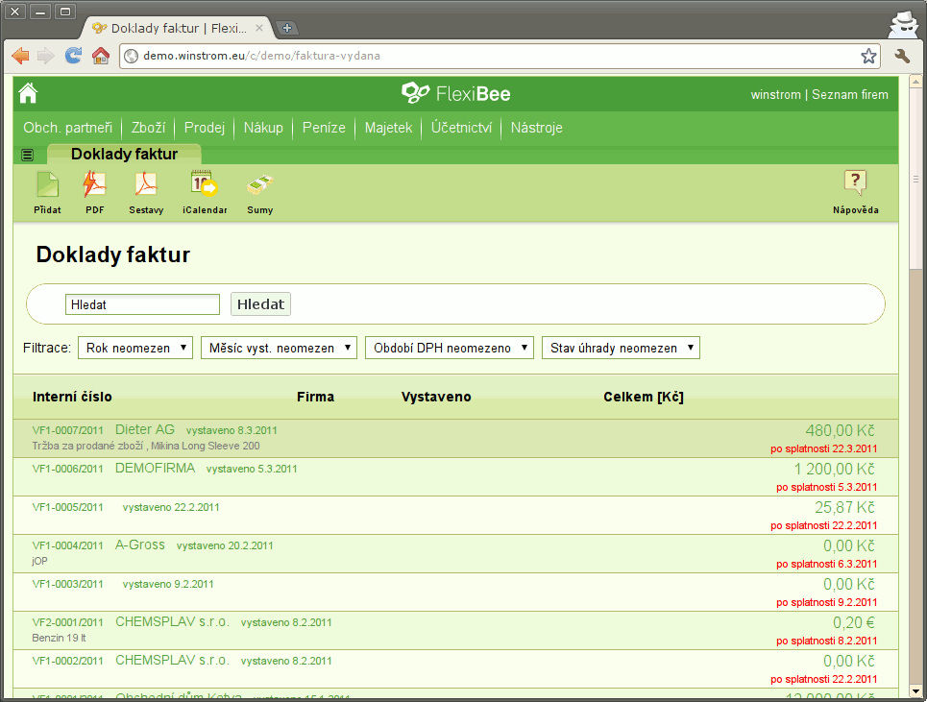Open invoice VF1-0007/2011

pos(68,431)
